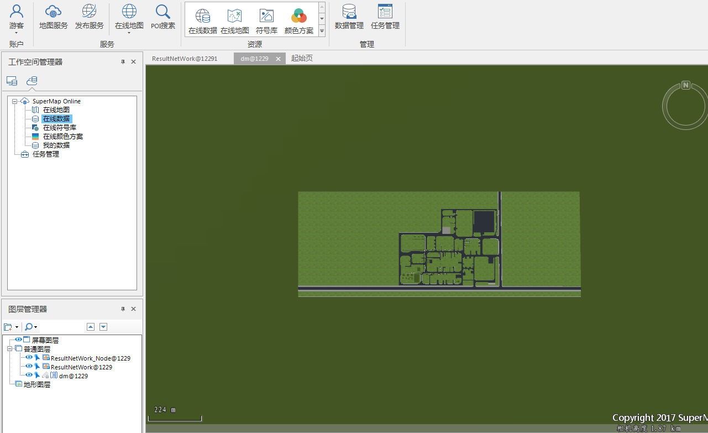Select 在线符号库 in workspace tree
The image size is (708, 433).
pyautogui.click(x=60, y=128)
